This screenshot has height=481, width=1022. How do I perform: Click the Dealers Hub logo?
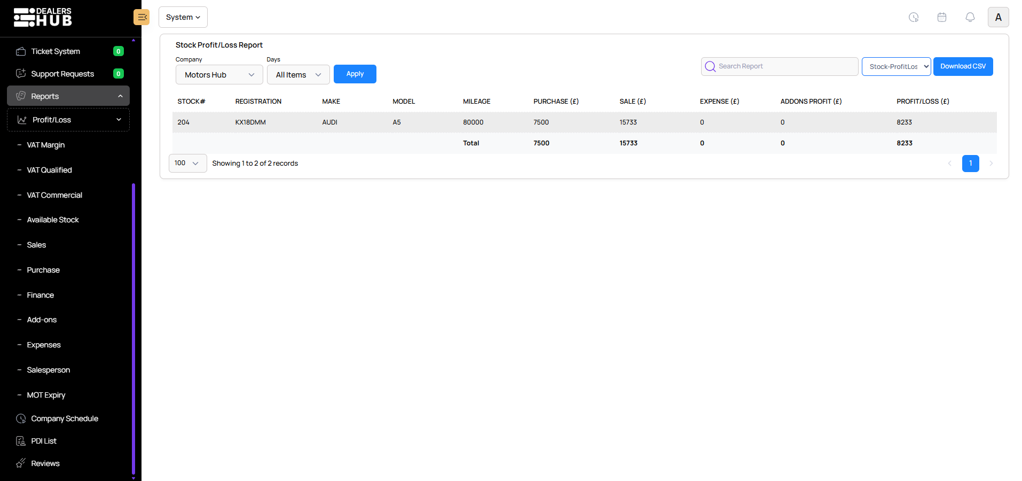pyautogui.click(x=43, y=17)
